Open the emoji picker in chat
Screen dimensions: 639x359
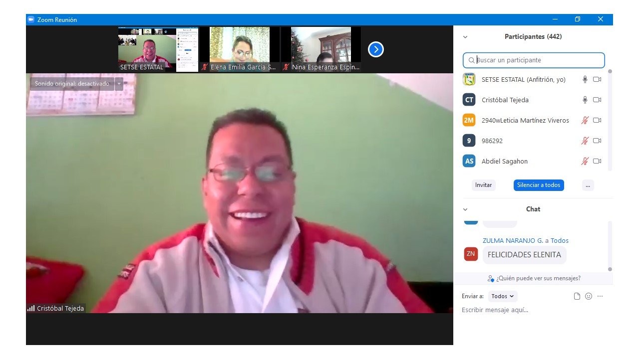(589, 296)
